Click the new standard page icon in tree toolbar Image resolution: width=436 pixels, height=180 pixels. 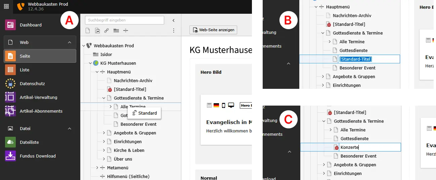tap(88, 31)
